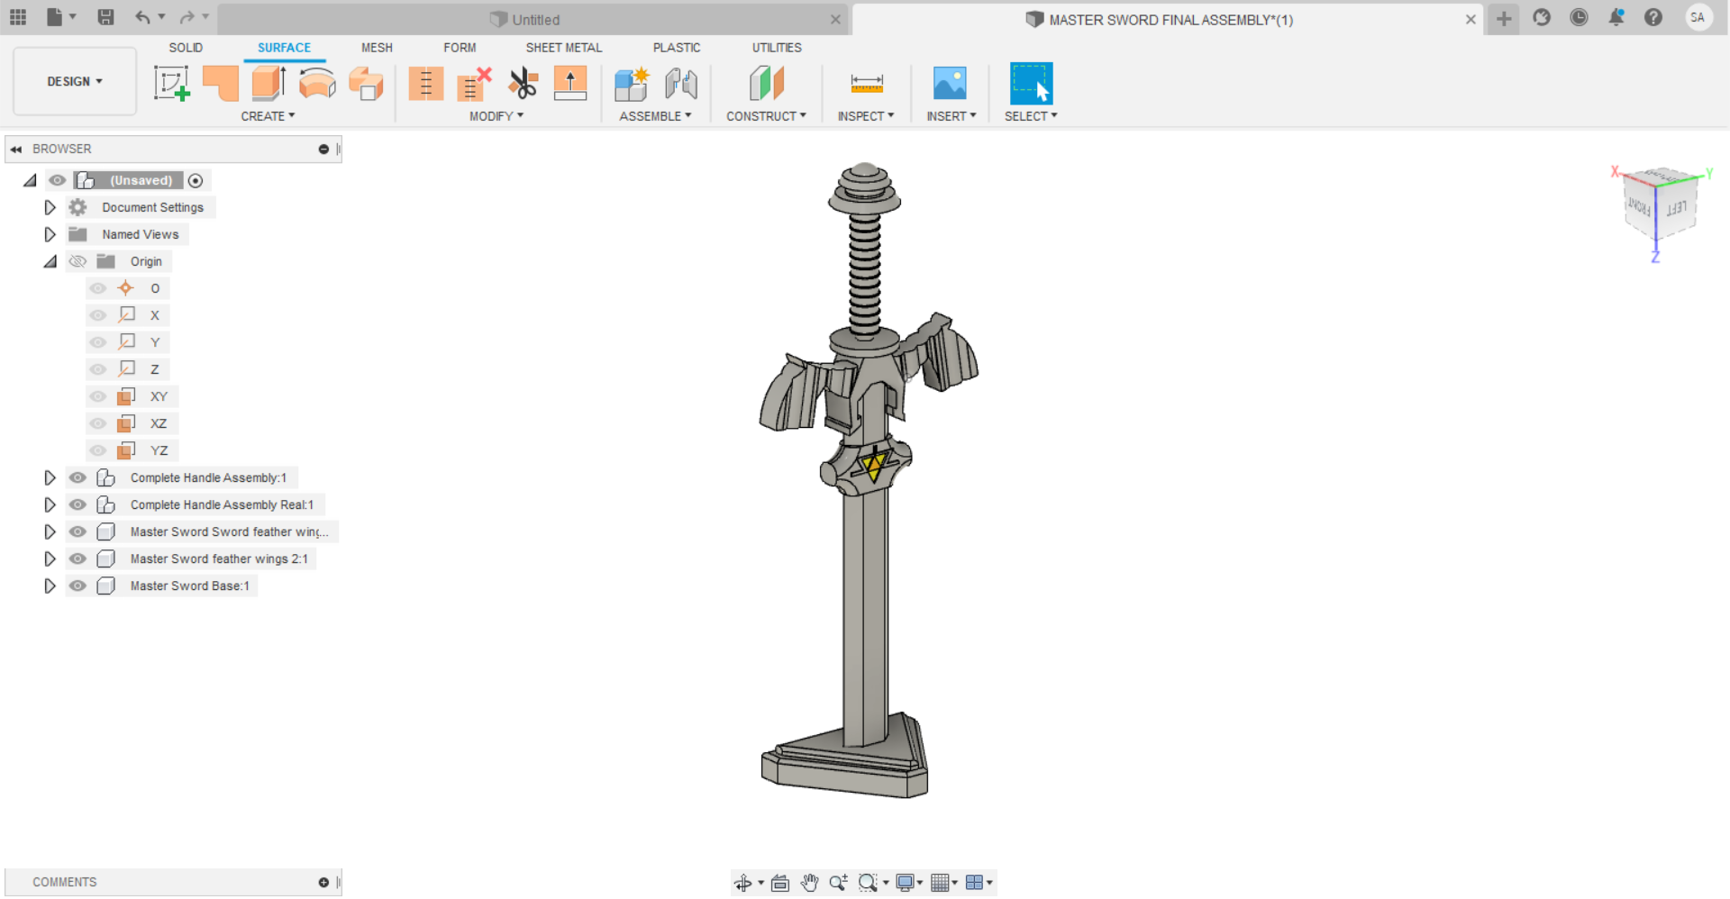This screenshot has height=899, width=1730.
Task: Select the surface Sweep tool
Action: pos(366,84)
